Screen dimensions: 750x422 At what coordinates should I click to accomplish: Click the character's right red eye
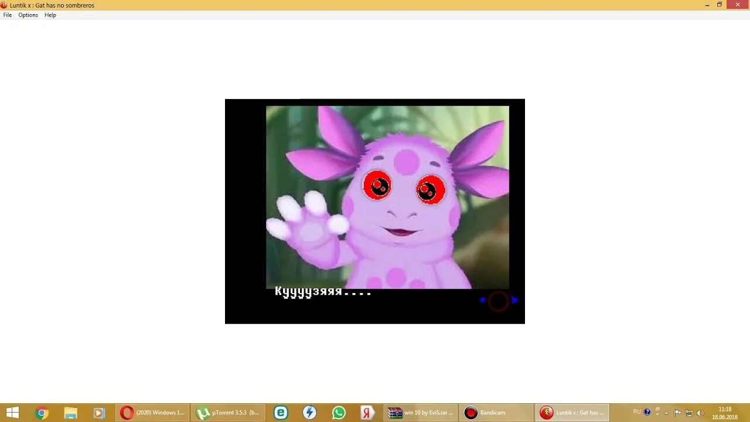pos(431,190)
